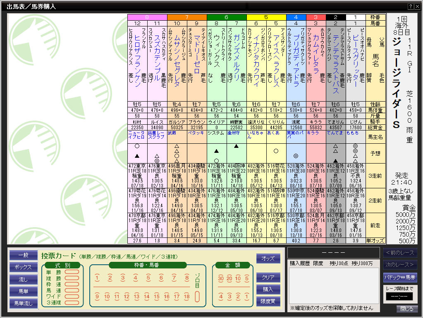423x318 pixels.
Task: Select amount 2 in 金額 bottom row
Action: tap(238, 297)
